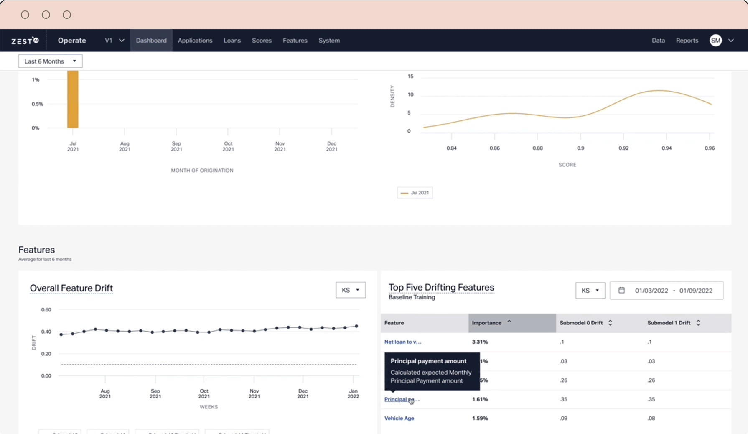Open Reports in the navbar
This screenshot has height=434, width=748.
[x=687, y=41]
